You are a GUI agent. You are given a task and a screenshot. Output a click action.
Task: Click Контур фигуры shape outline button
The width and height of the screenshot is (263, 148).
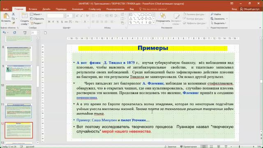pos(194,18)
